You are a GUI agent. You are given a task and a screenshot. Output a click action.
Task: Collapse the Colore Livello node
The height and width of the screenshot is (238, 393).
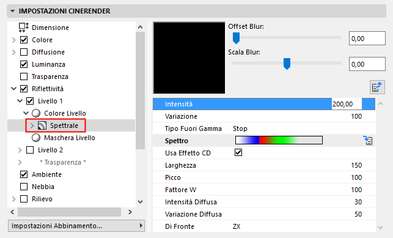pyautogui.click(x=26, y=113)
